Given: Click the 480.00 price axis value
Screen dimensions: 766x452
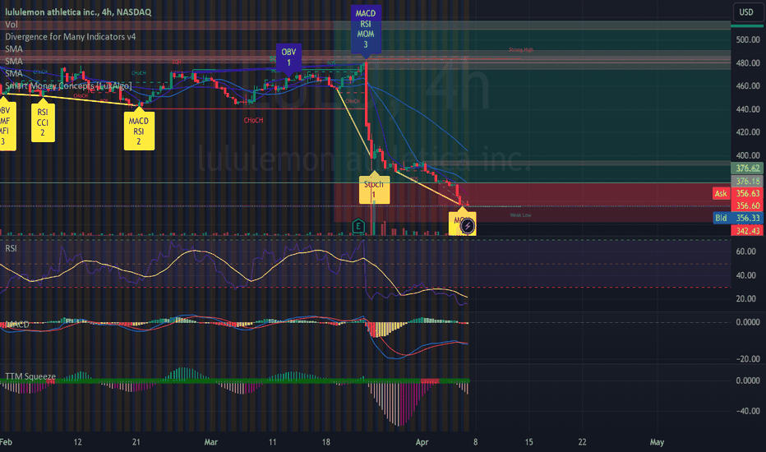Looking at the screenshot, I should click(748, 63).
